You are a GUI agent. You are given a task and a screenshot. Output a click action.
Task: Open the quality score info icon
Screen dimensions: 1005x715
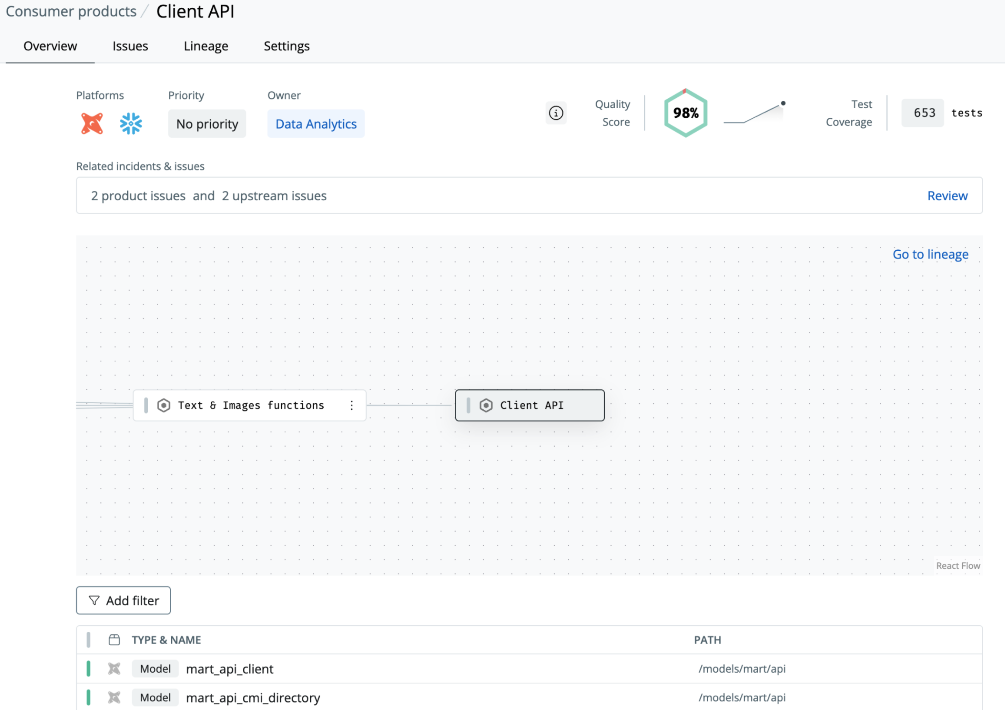[556, 113]
